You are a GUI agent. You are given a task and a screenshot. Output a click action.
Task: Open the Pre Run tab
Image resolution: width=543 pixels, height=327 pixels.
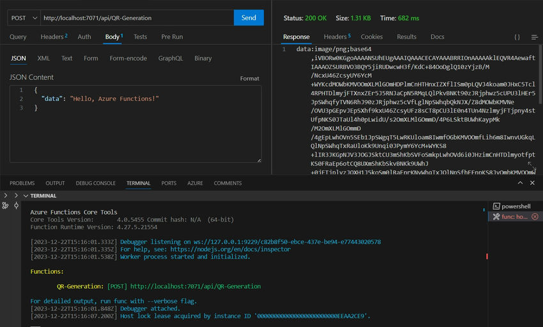click(172, 37)
